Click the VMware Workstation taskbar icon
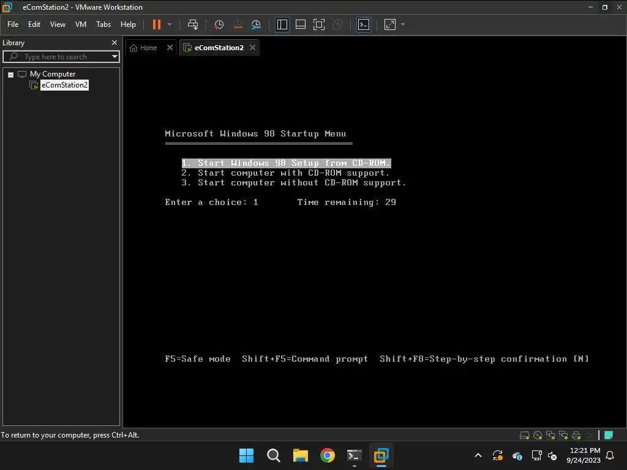The height and width of the screenshot is (470, 627). (381, 455)
